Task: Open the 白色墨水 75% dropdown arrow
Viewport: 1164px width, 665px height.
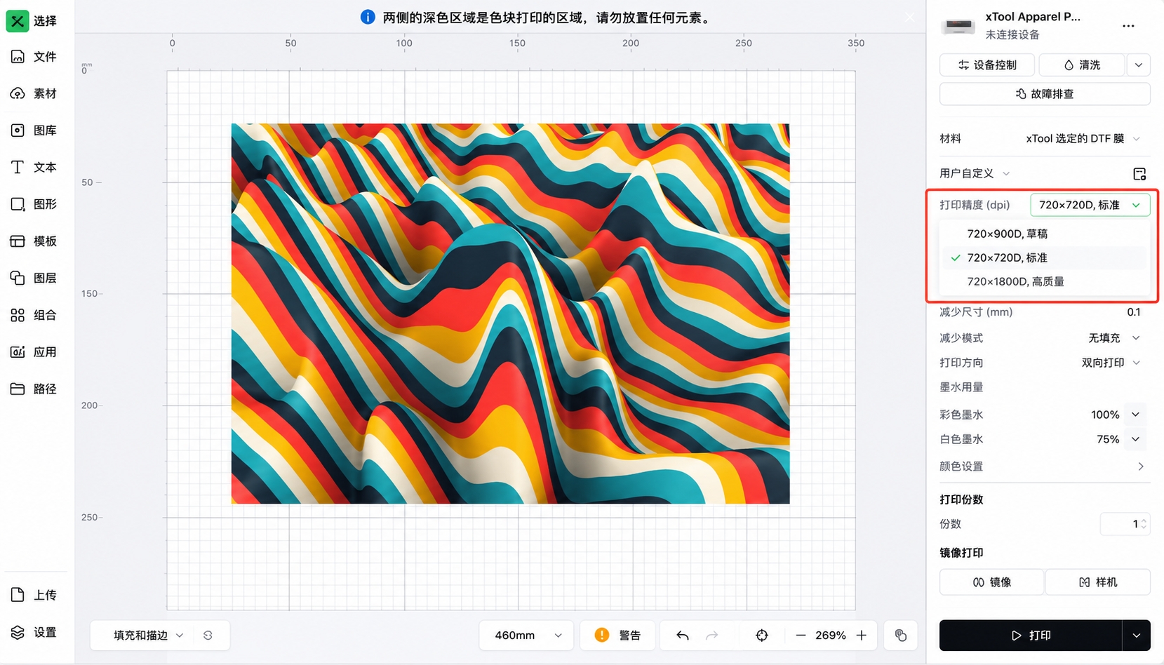Action: point(1135,439)
